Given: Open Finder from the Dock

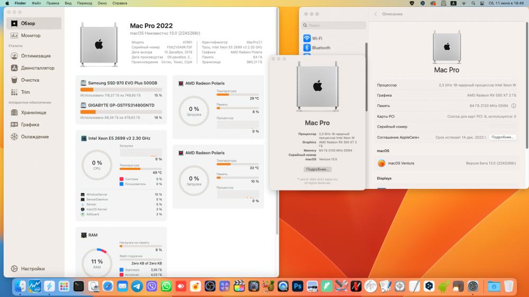Looking at the screenshot, I should coord(20,286).
